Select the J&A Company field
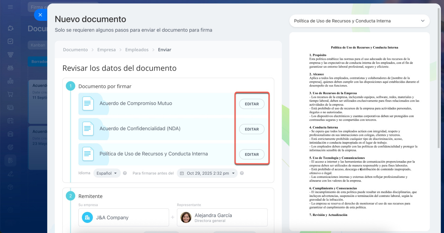Viewport: 444px width, 233px height. click(123, 217)
